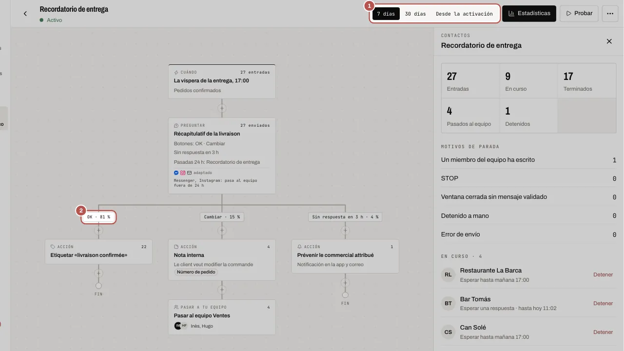The width and height of the screenshot is (624, 351).
Task: Add step with plus under Sin respuesta branch
Action: point(345,231)
